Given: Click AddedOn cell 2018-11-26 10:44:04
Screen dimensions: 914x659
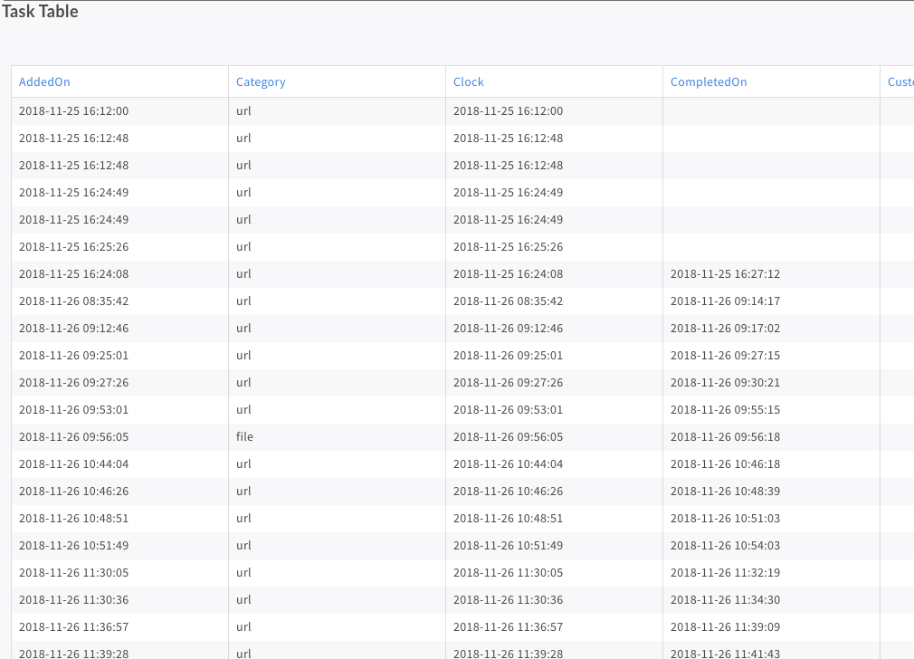Looking at the screenshot, I should pyautogui.click(x=73, y=464).
